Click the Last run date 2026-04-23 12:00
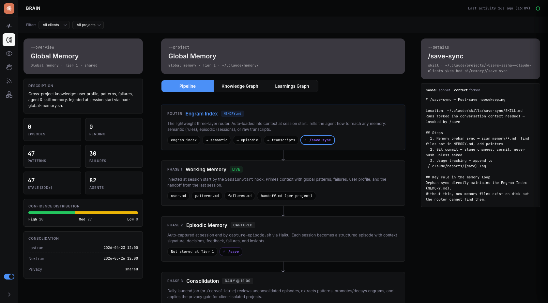 [x=121, y=248]
